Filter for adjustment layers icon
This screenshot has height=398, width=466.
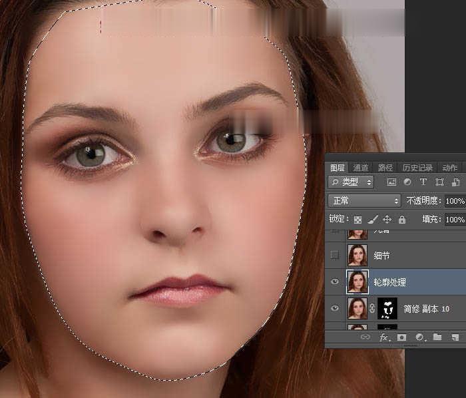point(407,182)
